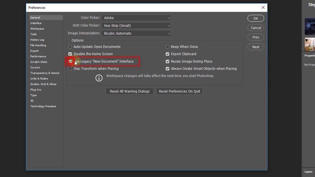Click the OK button
The width and height of the screenshot is (315, 177).
coord(255,18)
